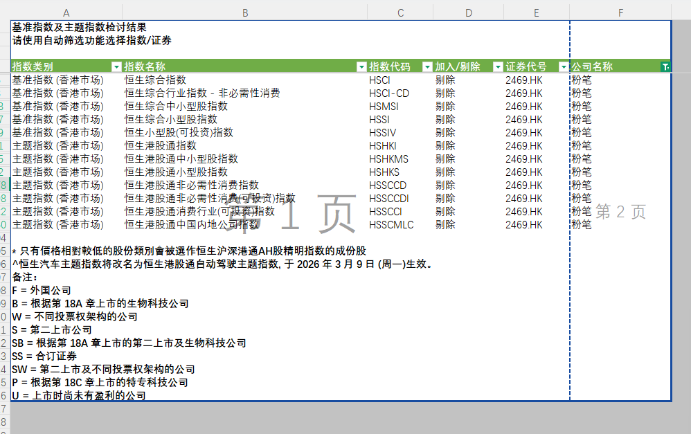The height and width of the screenshot is (434, 691).
Task: Click the index code cell HSCI-CD
Action: pyautogui.click(x=389, y=93)
